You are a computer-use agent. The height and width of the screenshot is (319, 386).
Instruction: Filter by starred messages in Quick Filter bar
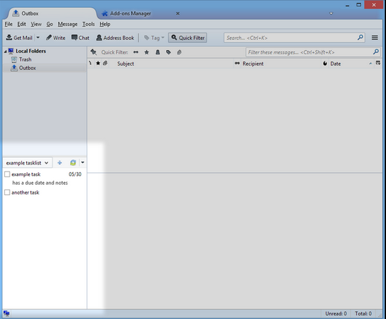(x=147, y=52)
